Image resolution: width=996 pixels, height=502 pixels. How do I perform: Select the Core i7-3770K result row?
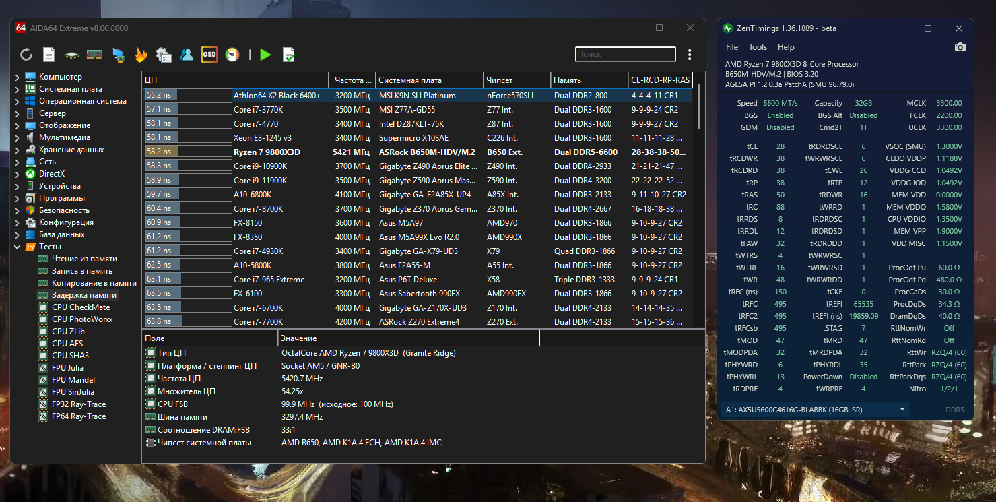pos(418,110)
